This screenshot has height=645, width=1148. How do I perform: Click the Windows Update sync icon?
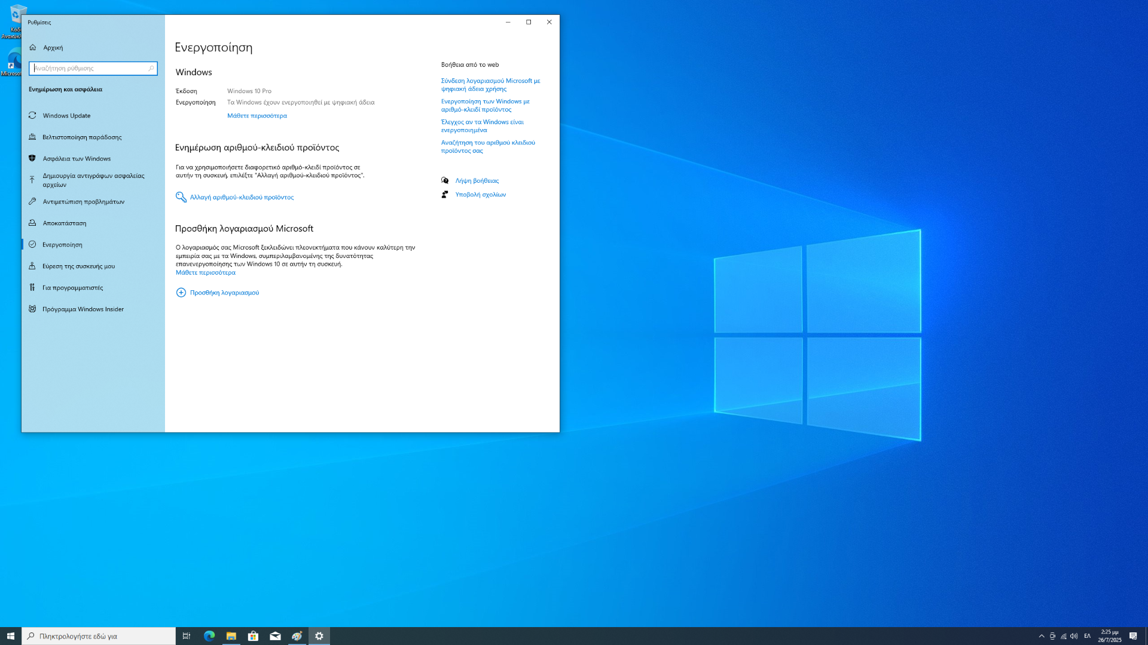tap(32, 116)
